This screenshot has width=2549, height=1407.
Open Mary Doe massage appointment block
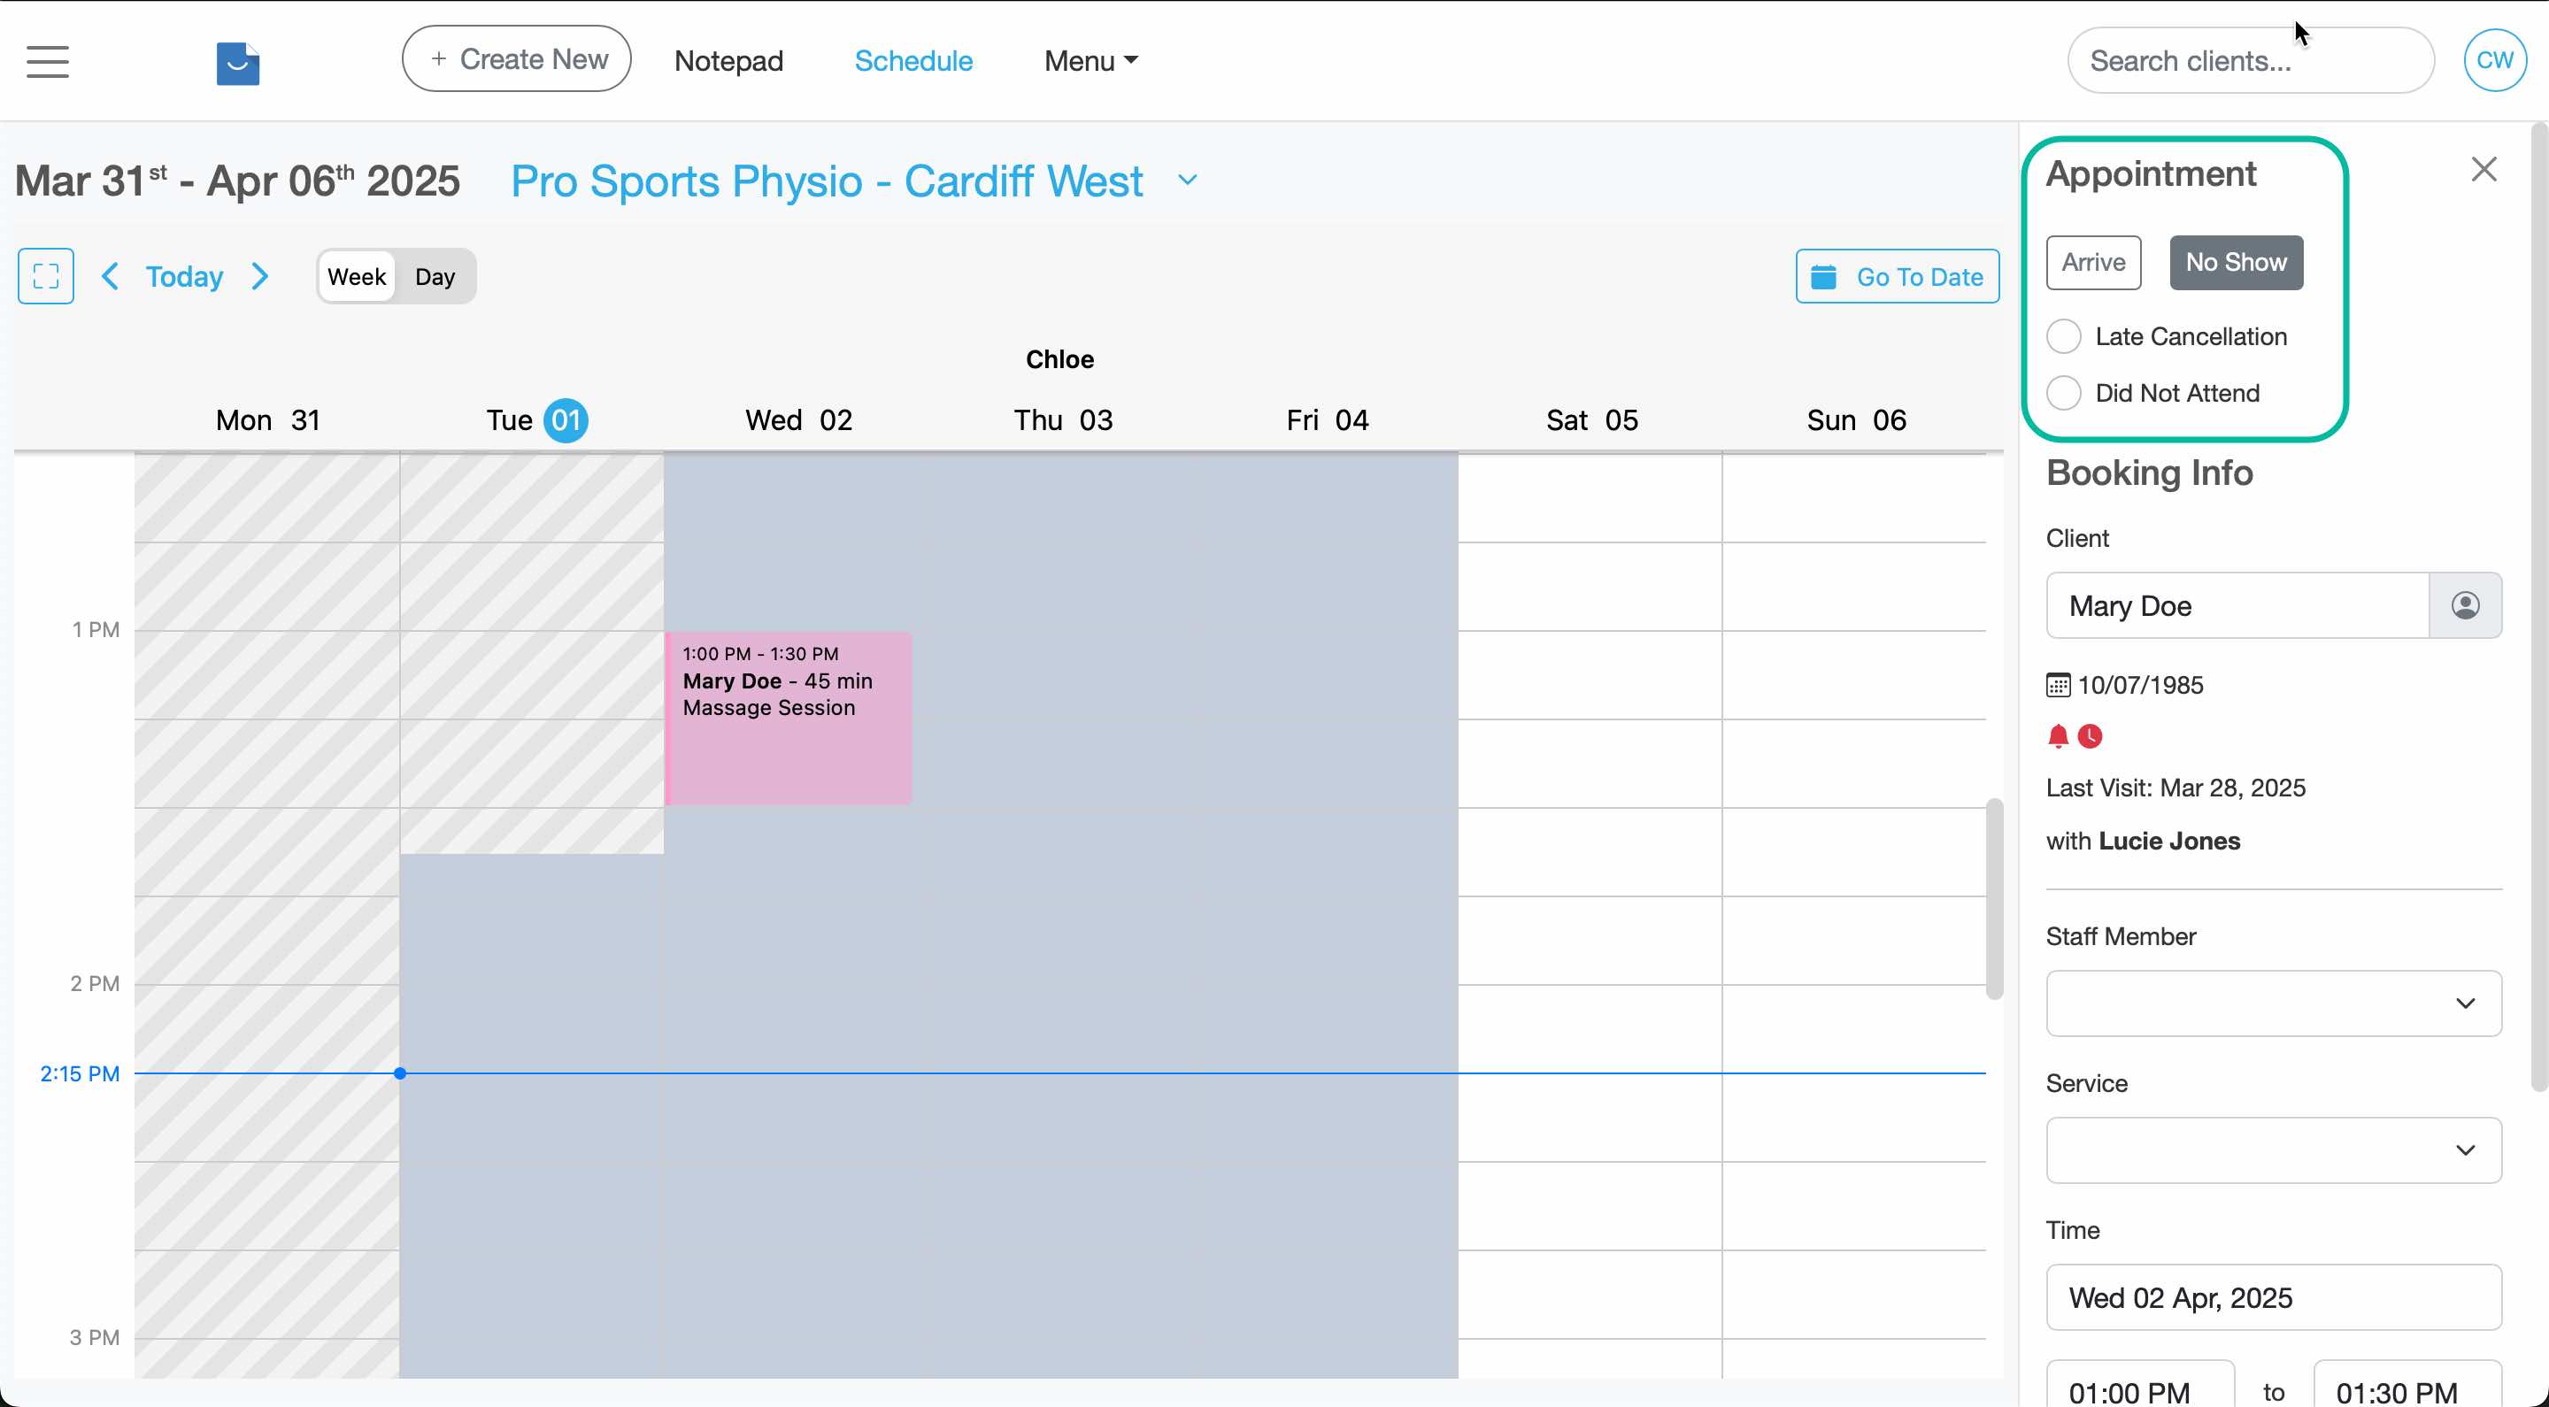[x=789, y=719]
